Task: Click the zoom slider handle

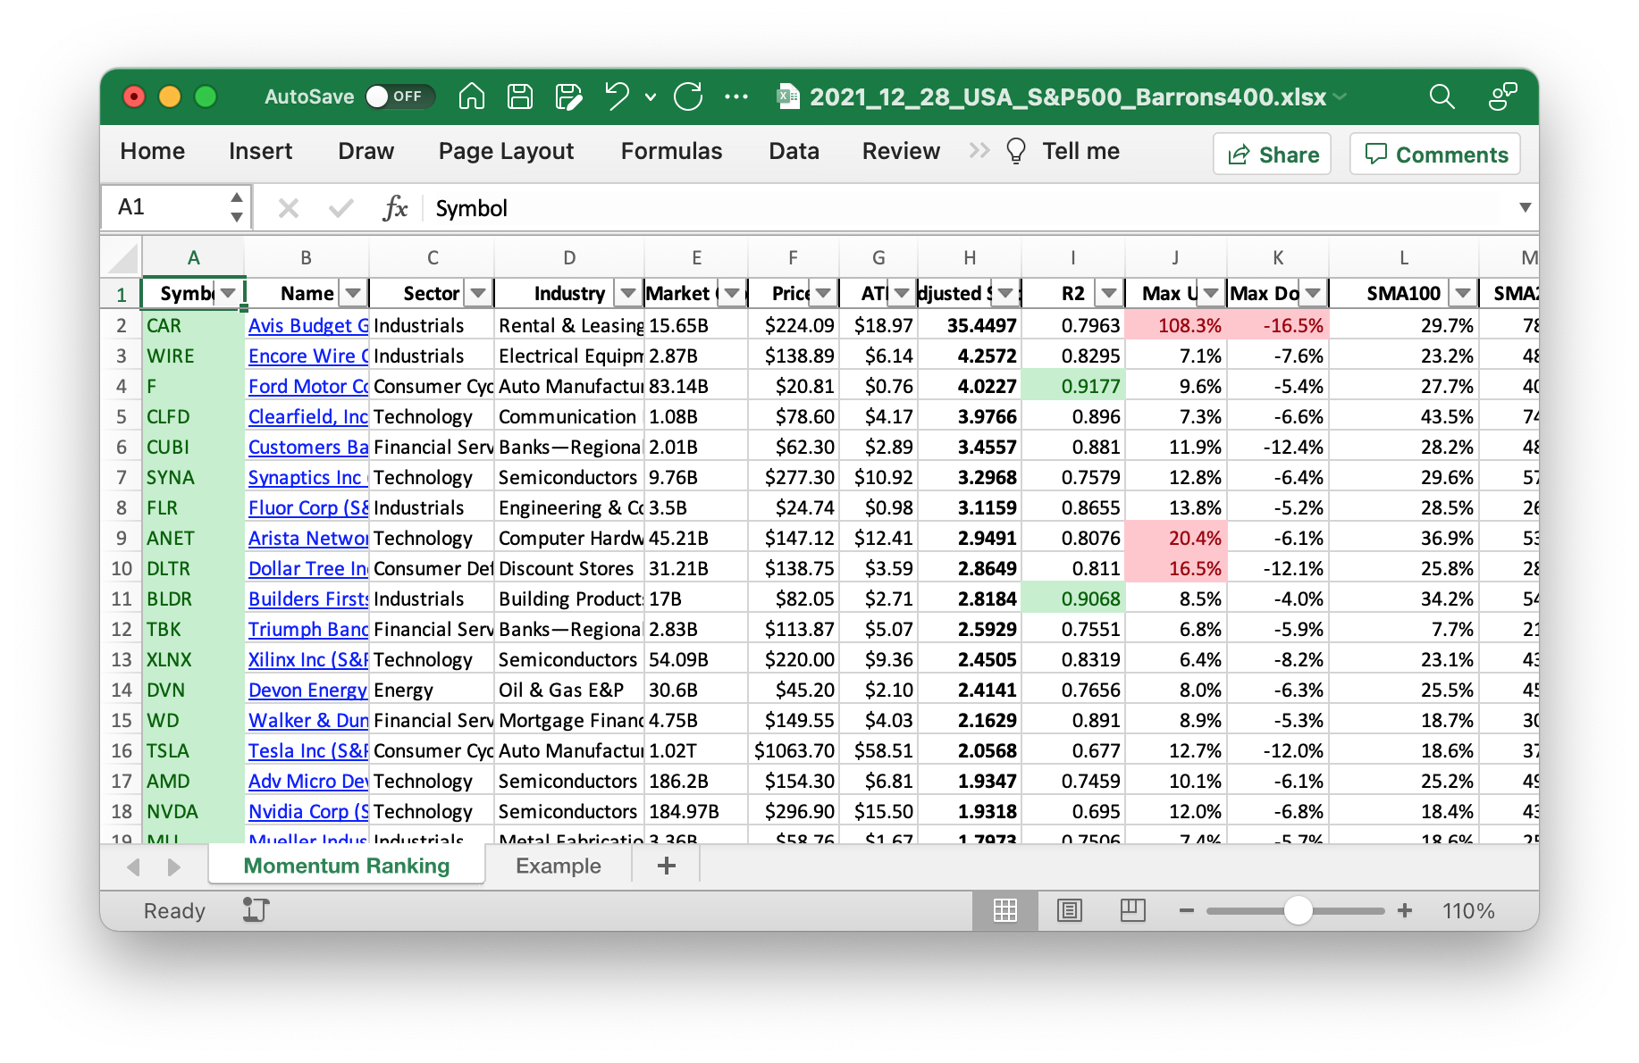Action: [1298, 910]
